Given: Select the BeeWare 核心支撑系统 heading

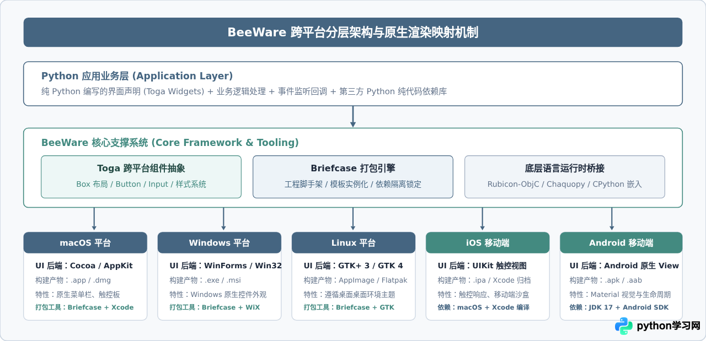Looking at the screenshot, I should coord(170,143).
